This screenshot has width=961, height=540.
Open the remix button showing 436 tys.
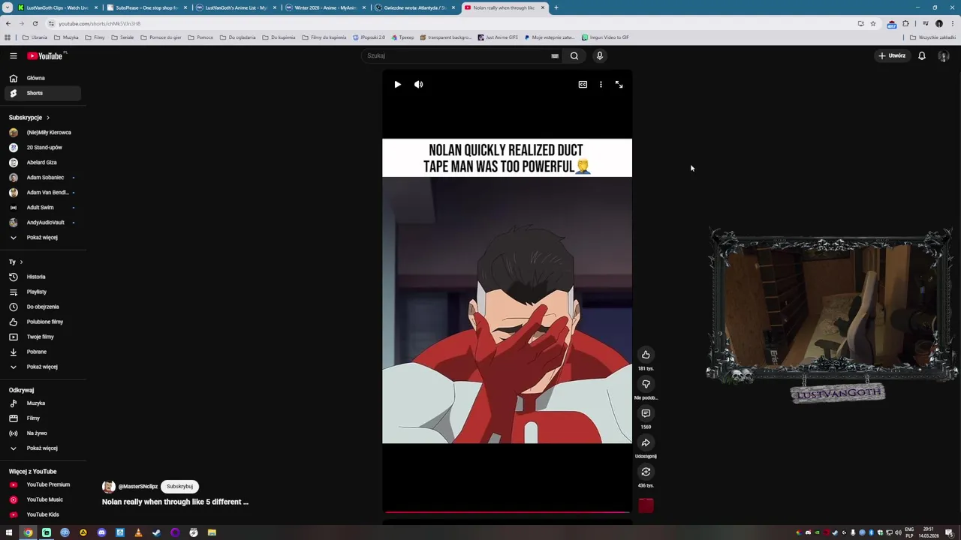click(x=646, y=472)
